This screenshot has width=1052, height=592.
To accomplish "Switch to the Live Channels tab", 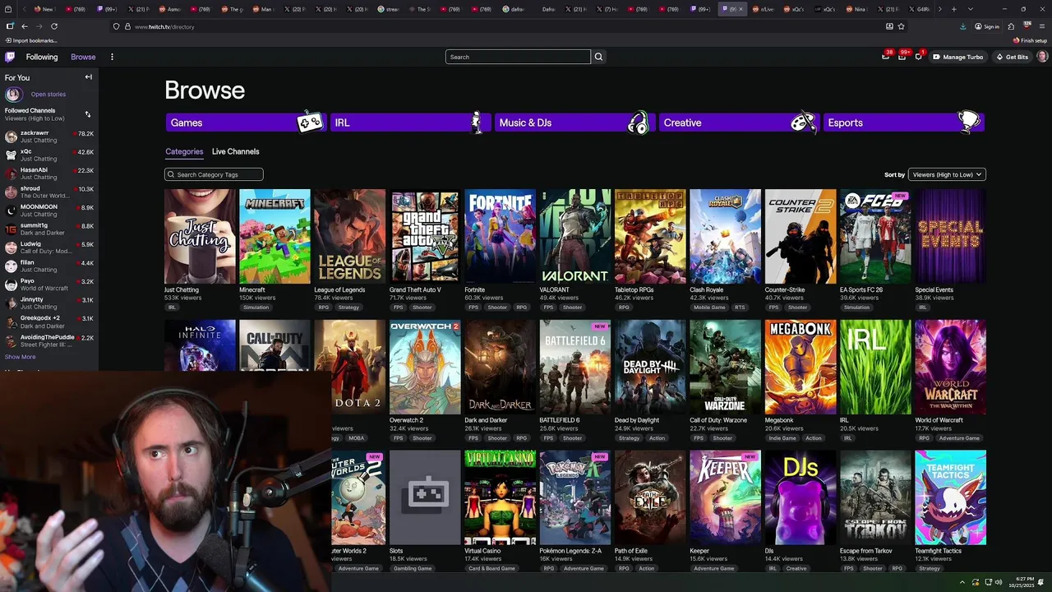I will (235, 151).
